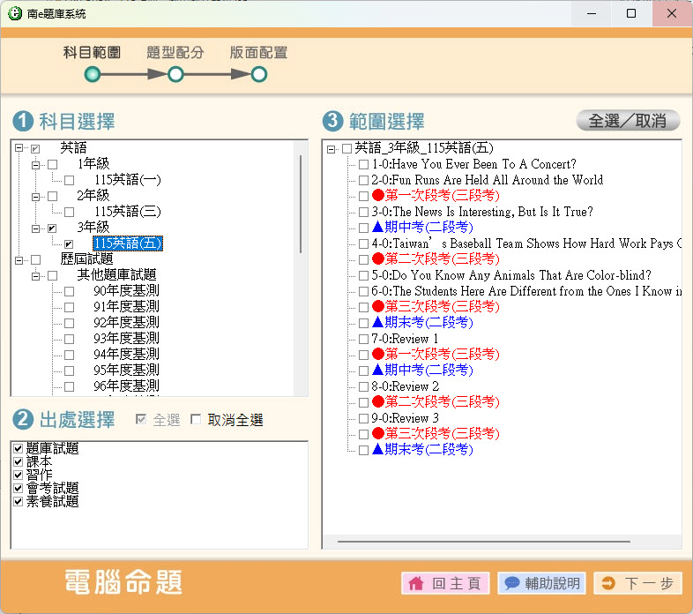Collapse the 歷屆試題 tree node

[19, 260]
